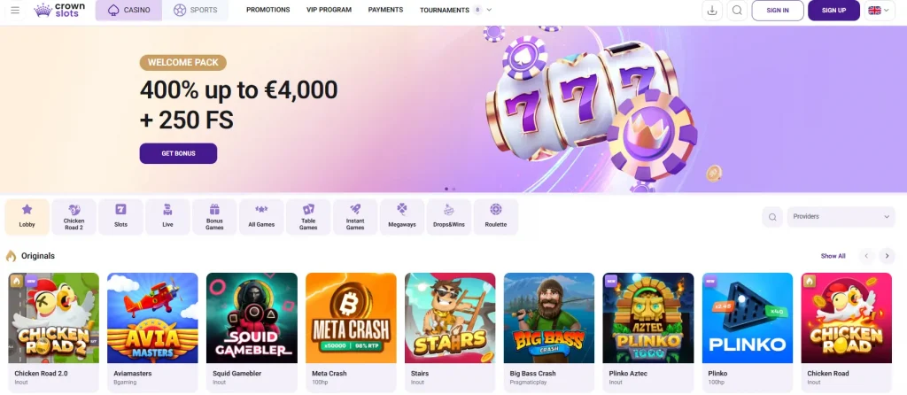
Task: Open the Instant Games category
Action: [x=355, y=217]
